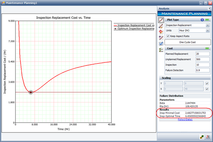Click the green and orange link icon
213x142 pixels.
coord(202,137)
